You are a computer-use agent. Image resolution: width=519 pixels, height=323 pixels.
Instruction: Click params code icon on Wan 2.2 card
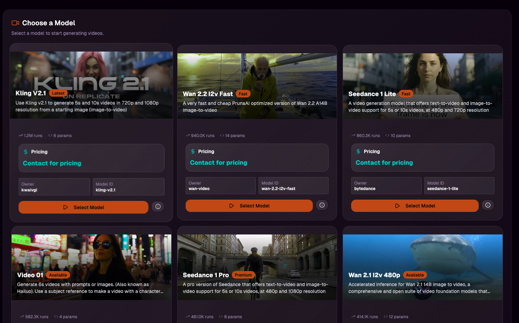[222, 136]
